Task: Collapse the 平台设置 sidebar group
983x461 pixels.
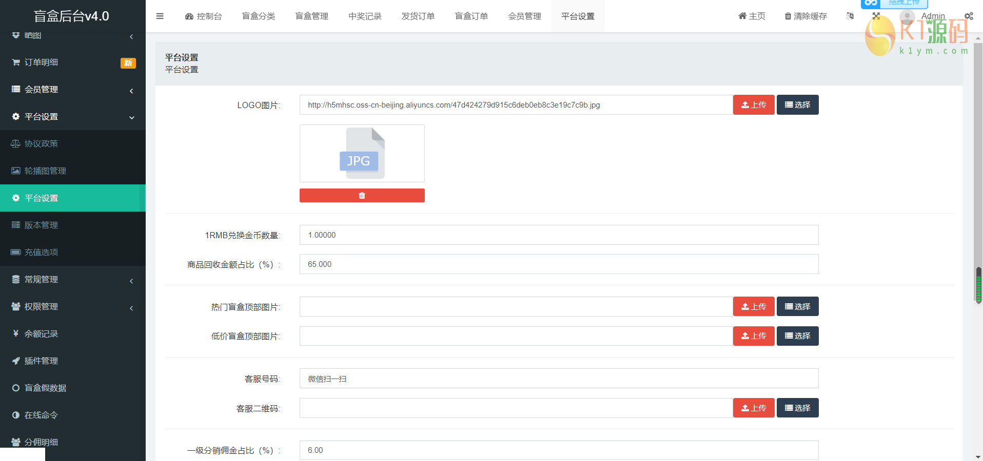Action: pos(72,117)
